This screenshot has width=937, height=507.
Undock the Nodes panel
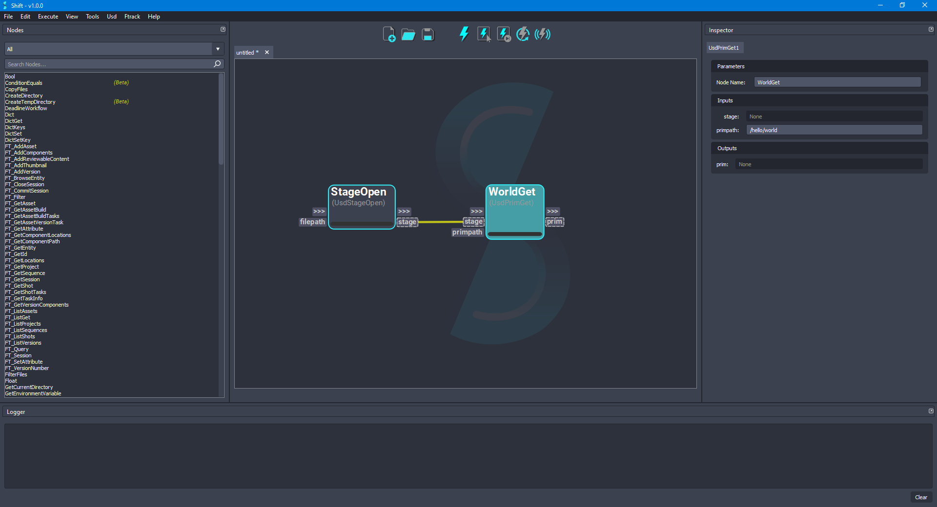tap(223, 29)
